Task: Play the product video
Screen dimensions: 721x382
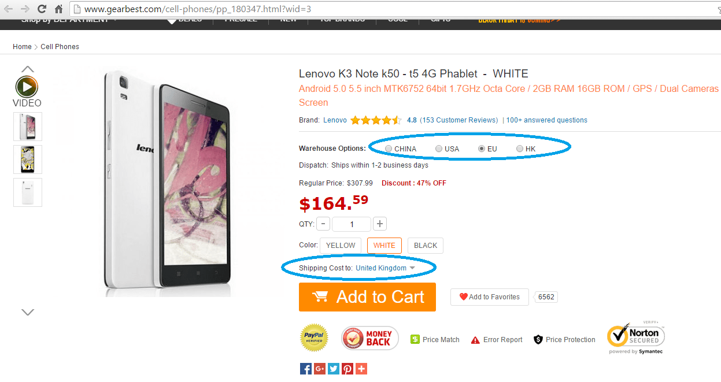Action: pyautogui.click(x=27, y=87)
